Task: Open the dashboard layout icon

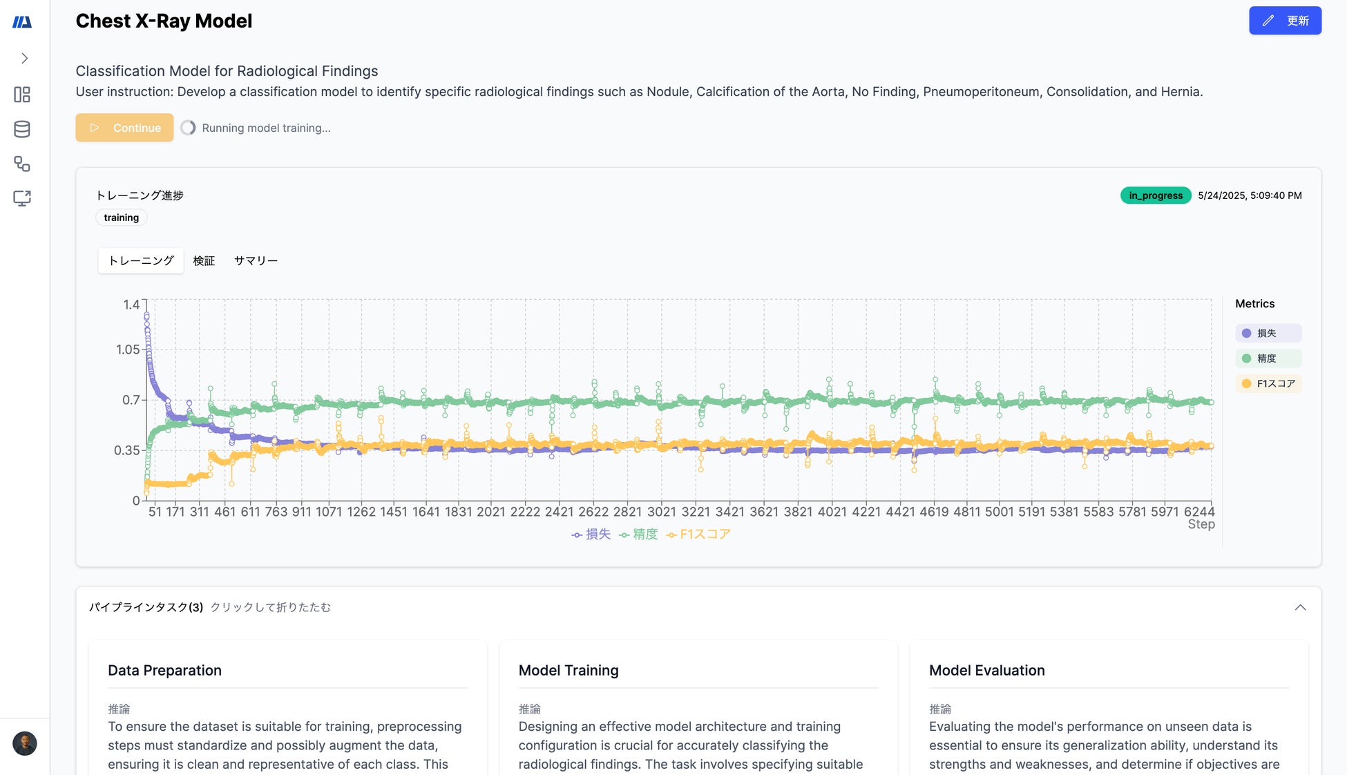Action: pyautogui.click(x=22, y=95)
